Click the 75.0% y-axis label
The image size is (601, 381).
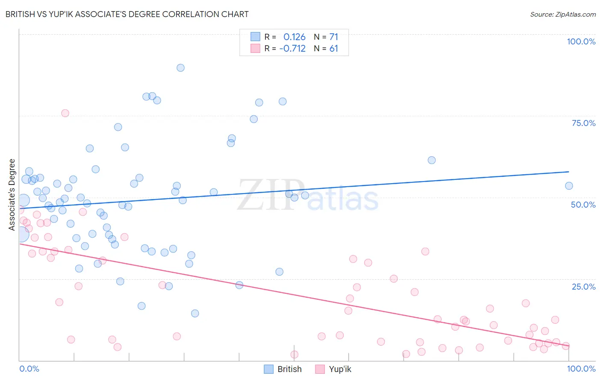583,123
